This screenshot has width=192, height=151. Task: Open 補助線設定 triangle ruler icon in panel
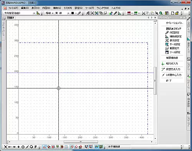click(x=167, y=37)
